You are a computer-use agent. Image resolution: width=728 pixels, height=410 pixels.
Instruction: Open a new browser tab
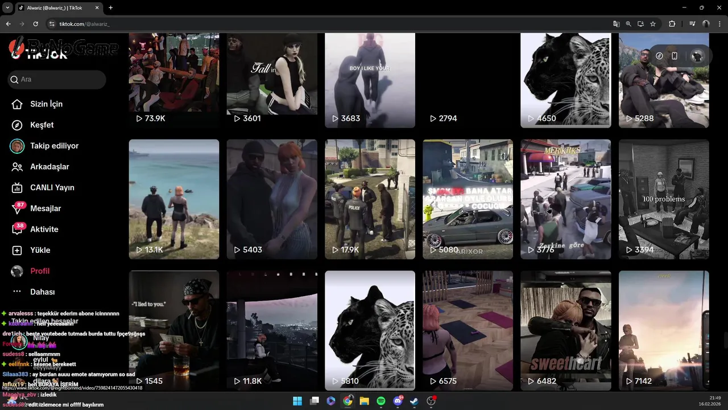110,8
